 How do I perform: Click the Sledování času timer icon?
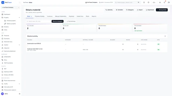pyautogui.click(x=2, y=42)
